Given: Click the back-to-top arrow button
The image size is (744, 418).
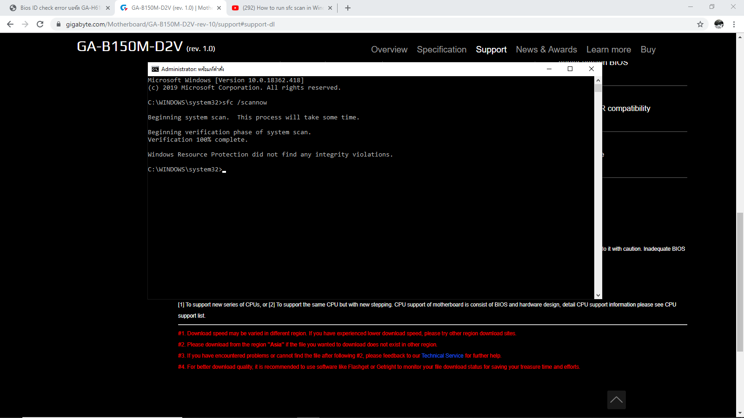Looking at the screenshot, I should click(617, 400).
